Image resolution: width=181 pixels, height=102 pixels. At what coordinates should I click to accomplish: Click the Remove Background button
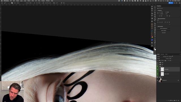pyautogui.click(x=164, y=28)
